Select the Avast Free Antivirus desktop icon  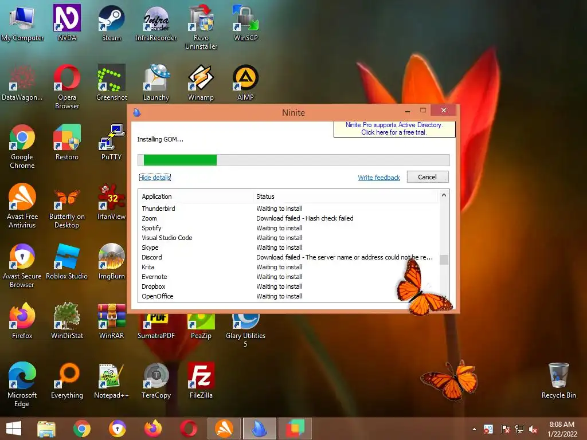pyautogui.click(x=22, y=206)
